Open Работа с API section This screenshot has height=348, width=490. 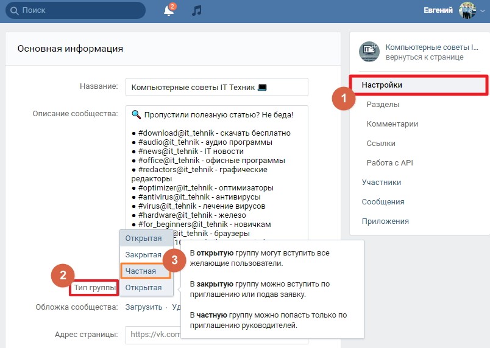click(x=389, y=163)
